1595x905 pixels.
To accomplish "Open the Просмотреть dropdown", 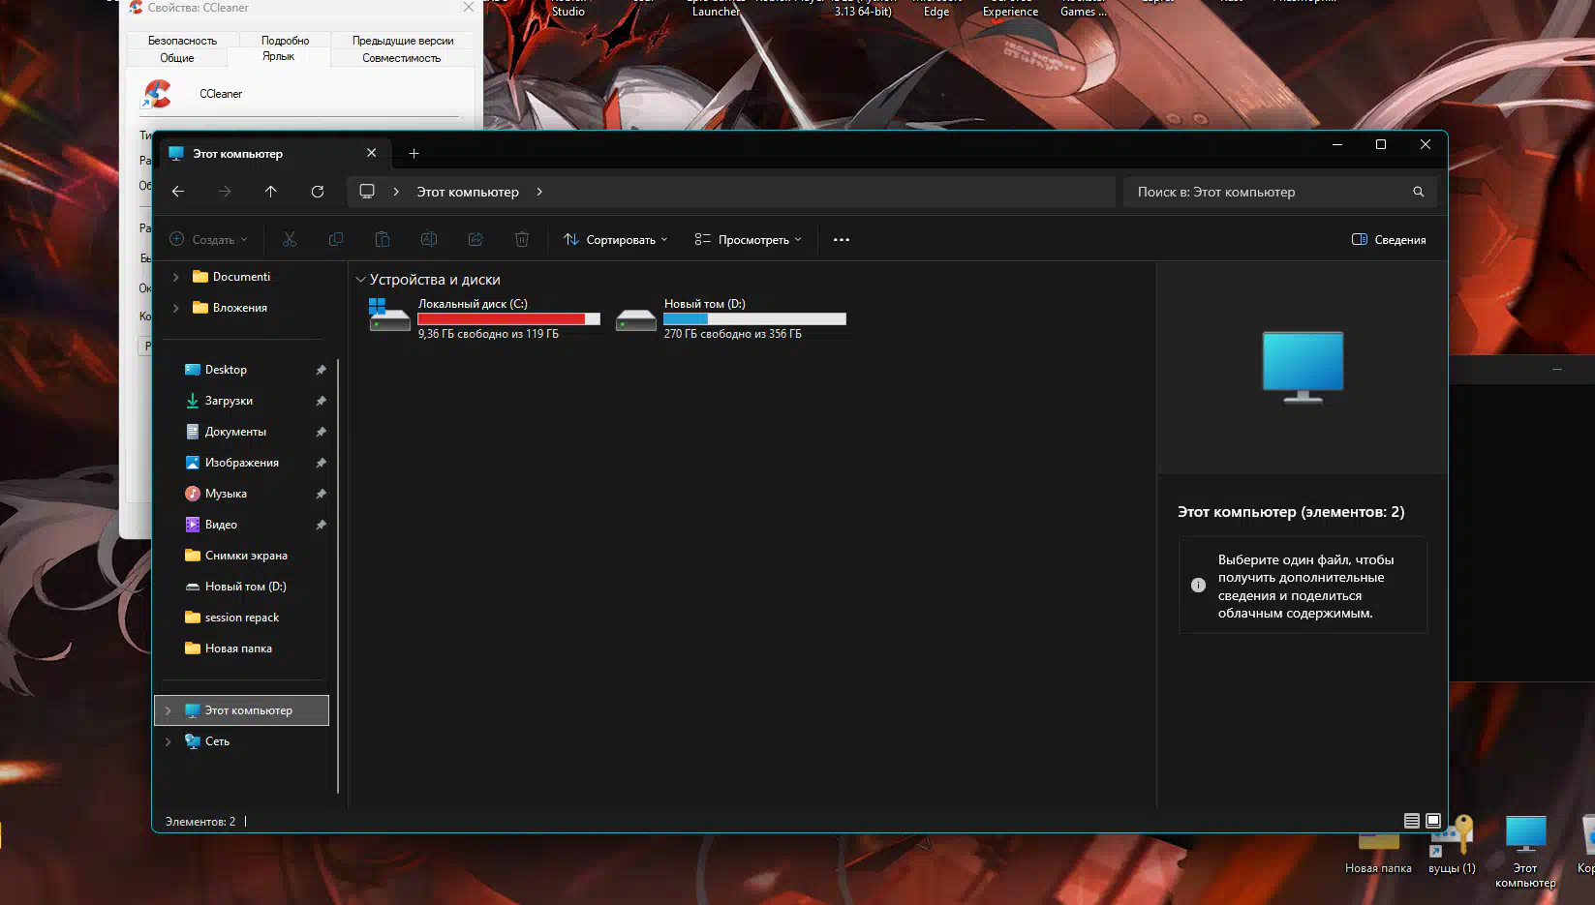I will tap(749, 239).
